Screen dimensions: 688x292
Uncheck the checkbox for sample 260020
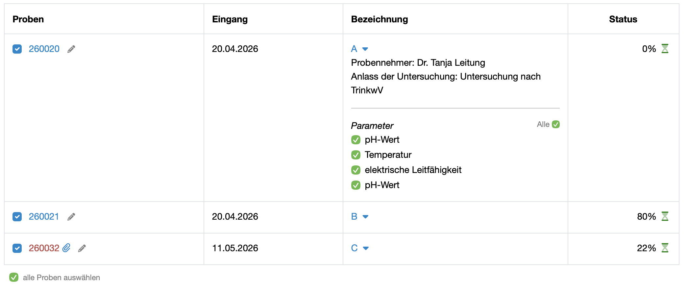point(17,49)
